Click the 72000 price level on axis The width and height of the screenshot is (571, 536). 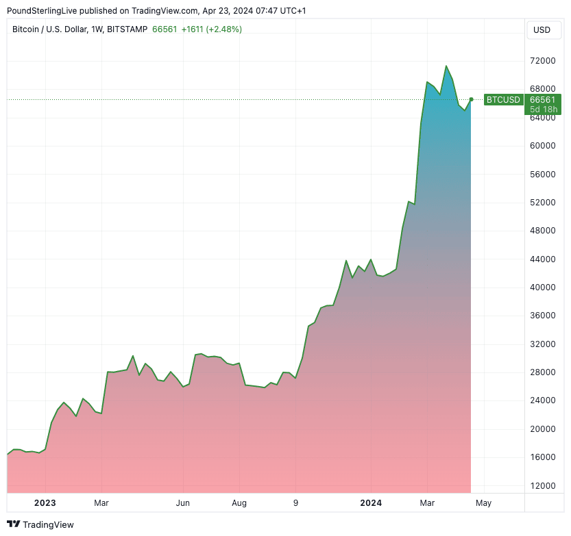(x=542, y=61)
